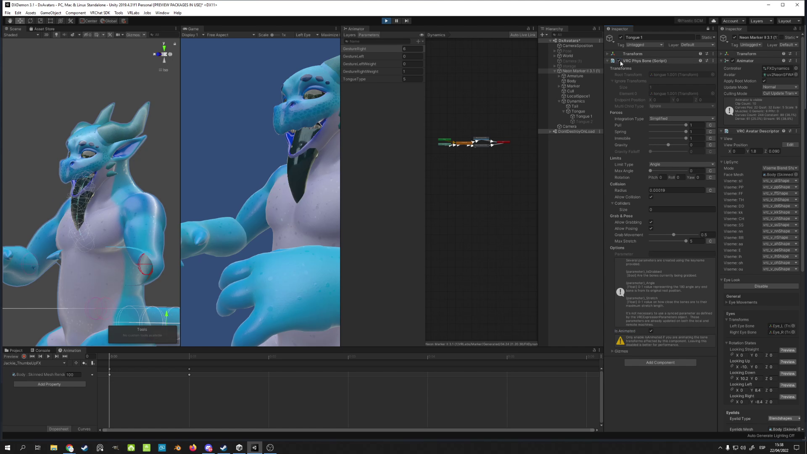Select the combined Transform tool

point(60,21)
